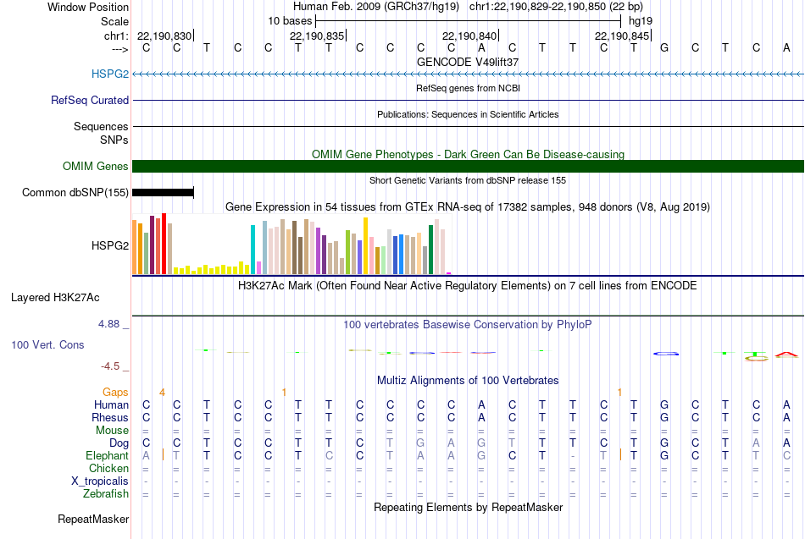Open the RefSeq Curated track label
Viewport: 805px width, 539px height.
tap(90, 100)
